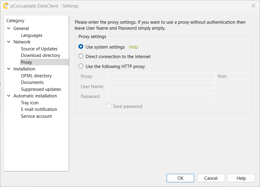Select the Proxy category item
The image size is (260, 187).
click(44, 62)
